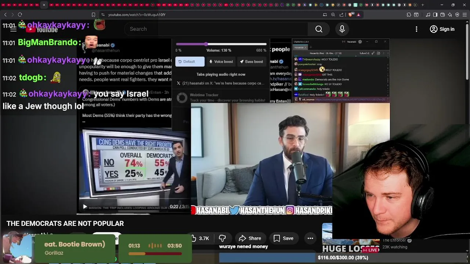470x264 pixels.
Task: Dislike the video with thumbs down
Action: click(x=222, y=238)
